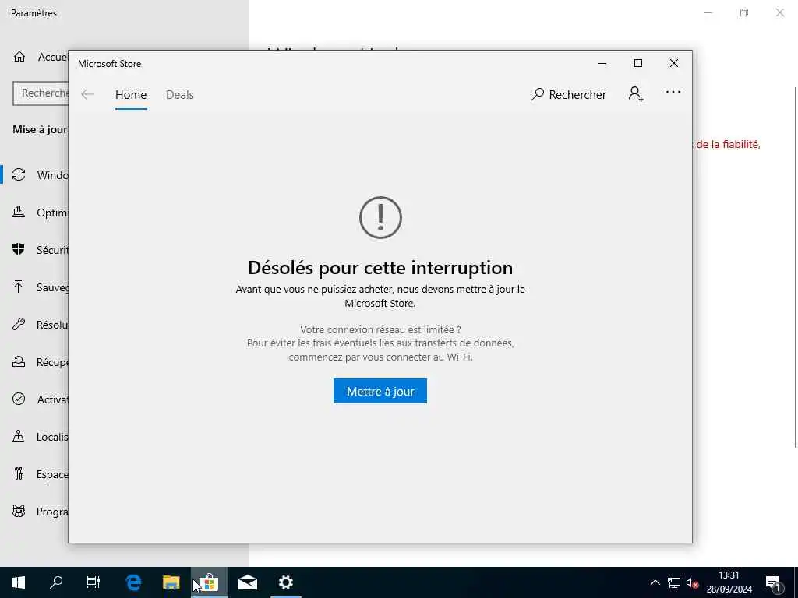Open the Windows Start menu

tap(19, 582)
